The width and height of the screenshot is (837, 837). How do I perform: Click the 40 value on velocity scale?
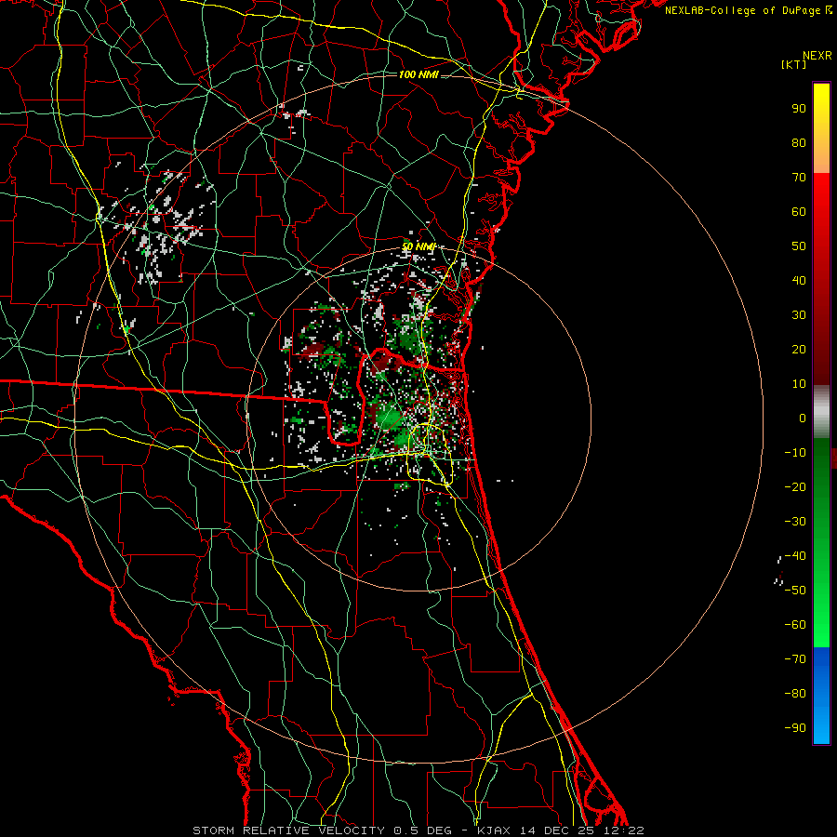[799, 281]
